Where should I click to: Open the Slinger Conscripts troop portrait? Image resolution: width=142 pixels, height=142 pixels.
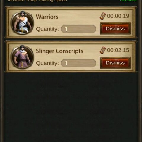22,57
